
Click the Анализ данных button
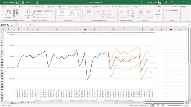point(172,11)
